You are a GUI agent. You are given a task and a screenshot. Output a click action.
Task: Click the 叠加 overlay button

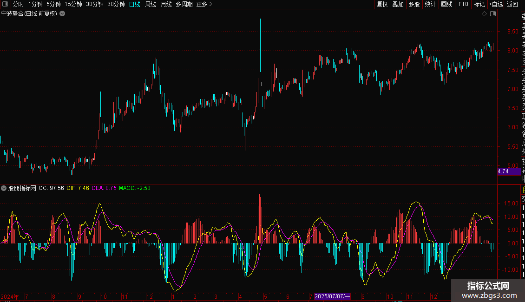click(398, 4)
